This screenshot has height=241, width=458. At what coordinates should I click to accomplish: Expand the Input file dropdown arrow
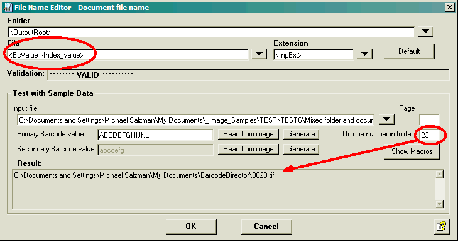386,119
